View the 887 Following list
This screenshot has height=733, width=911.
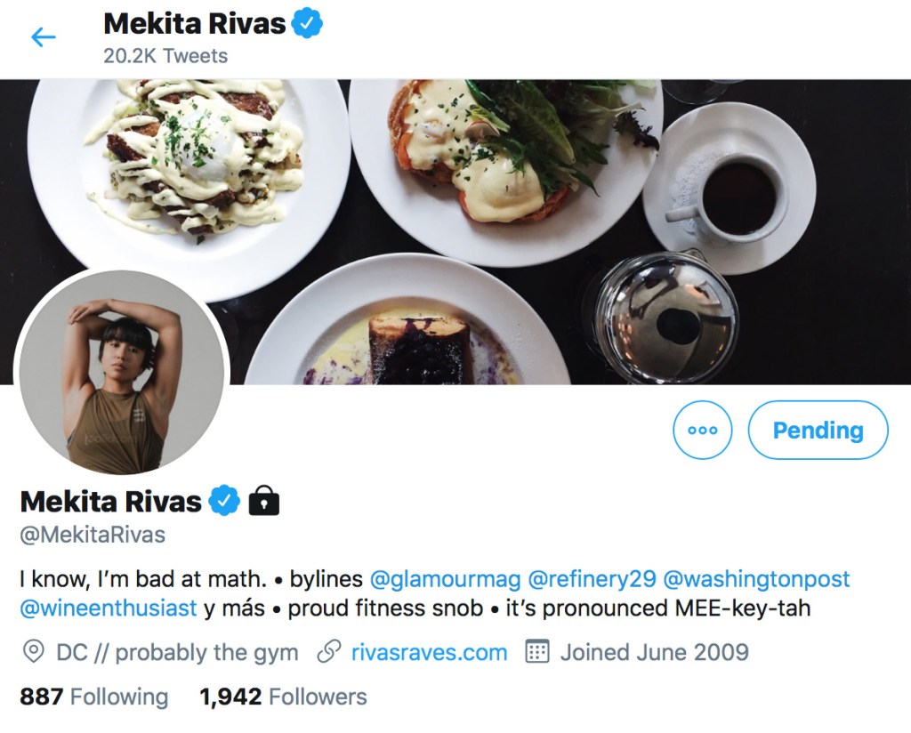pyautogui.click(x=93, y=697)
